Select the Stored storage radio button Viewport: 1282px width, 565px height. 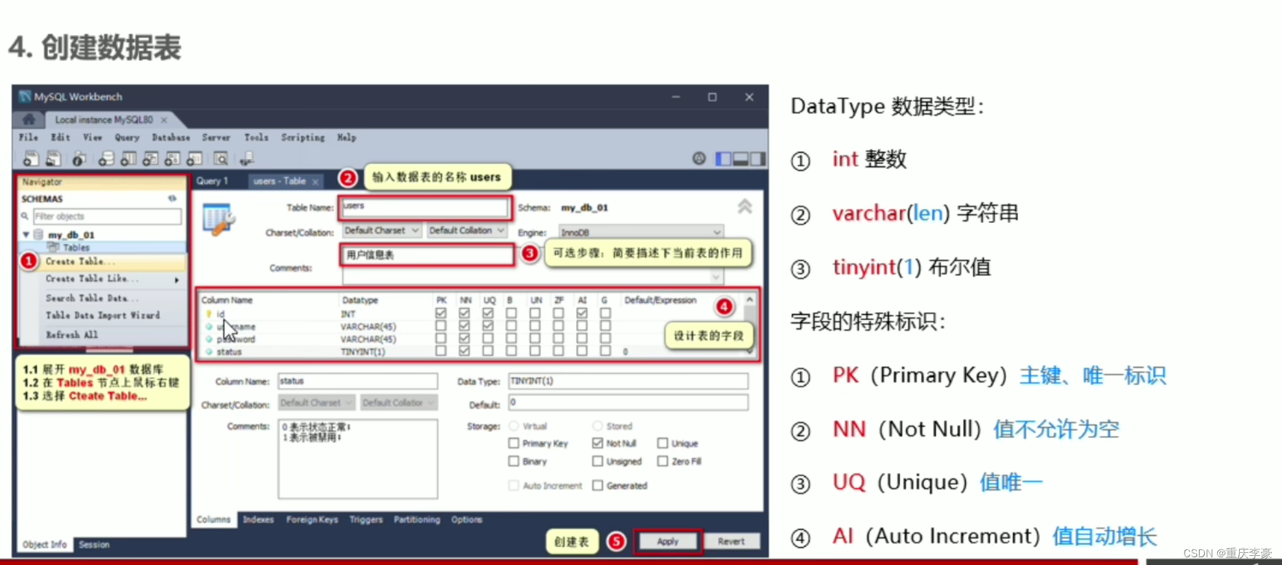click(x=597, y=426)
